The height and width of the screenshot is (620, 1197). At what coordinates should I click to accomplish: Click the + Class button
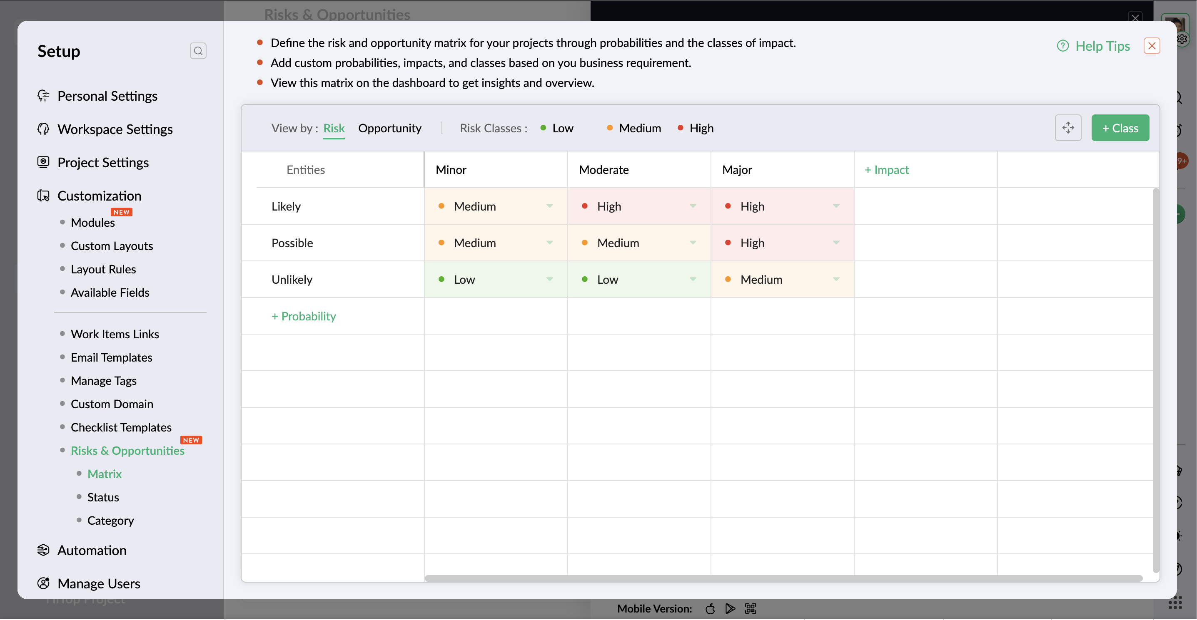pyautogui.click(x=1120, y=128)
